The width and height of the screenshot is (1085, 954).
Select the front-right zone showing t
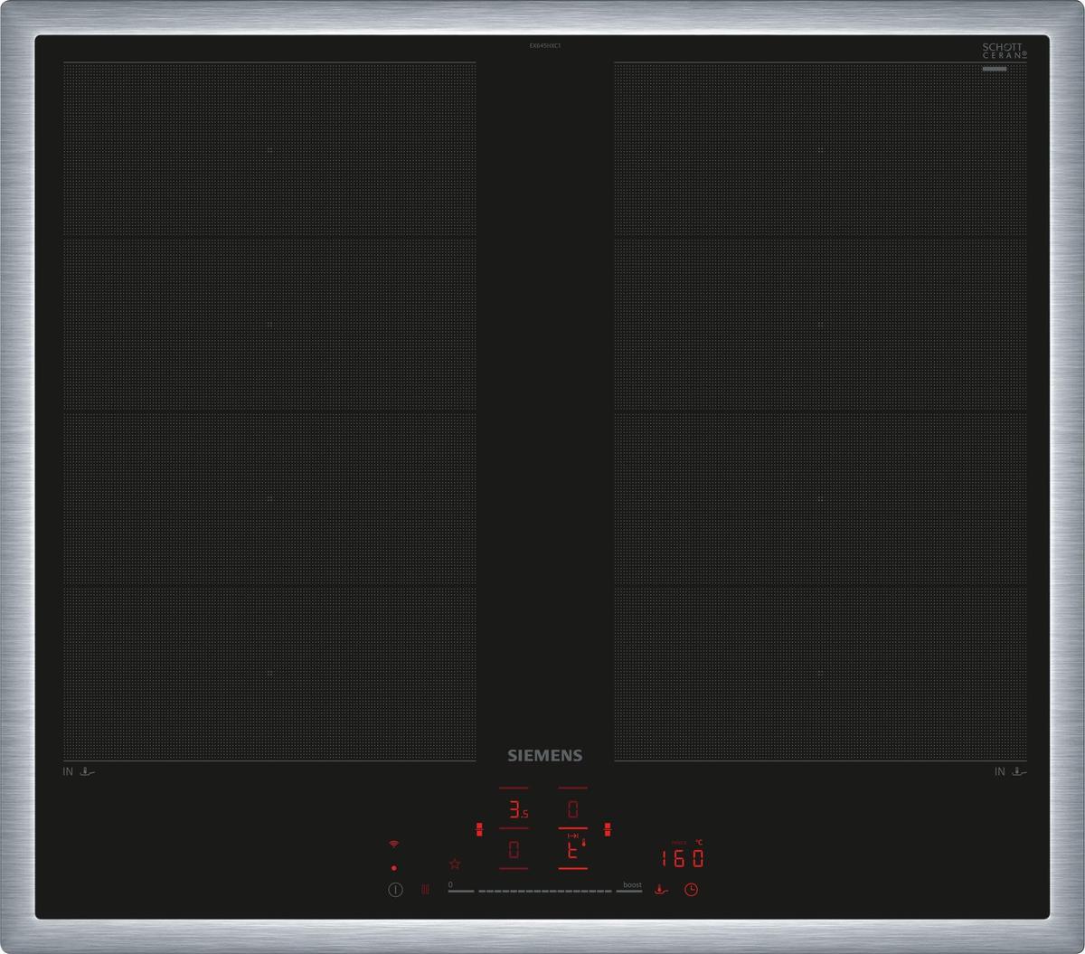(x=572, y=850)
